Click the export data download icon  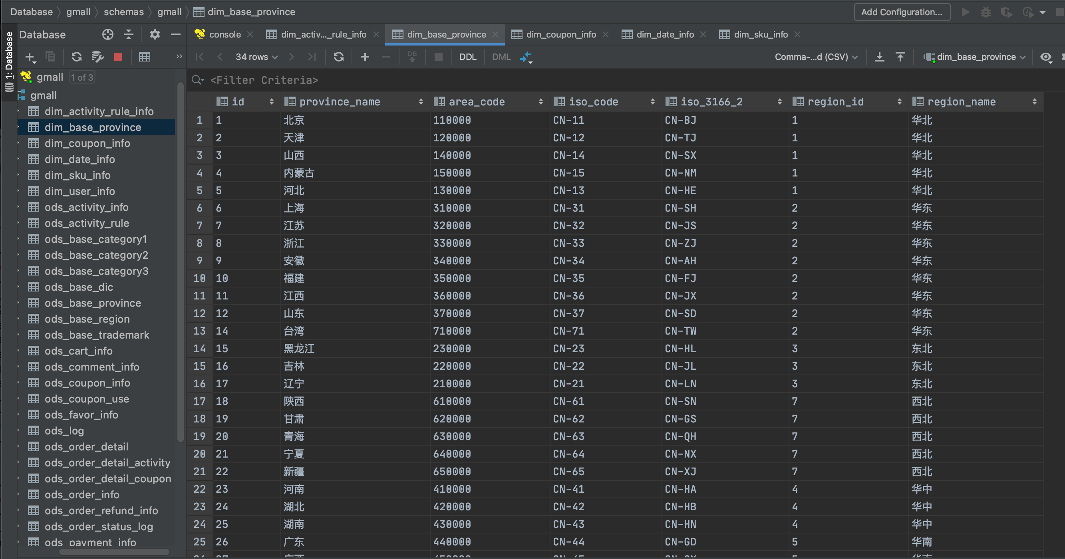coord(879,57)
